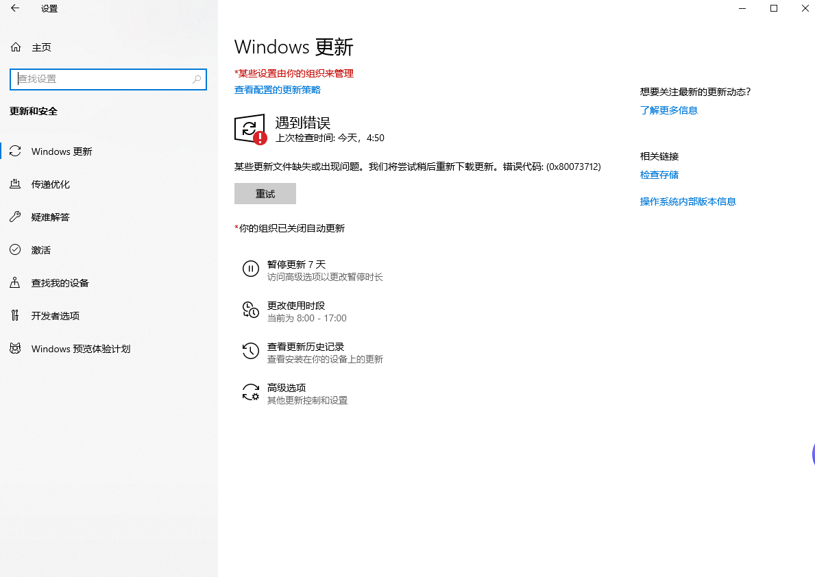Open 操作系统内部版本信息 link
815x577 pixels.
pos(688,201)
